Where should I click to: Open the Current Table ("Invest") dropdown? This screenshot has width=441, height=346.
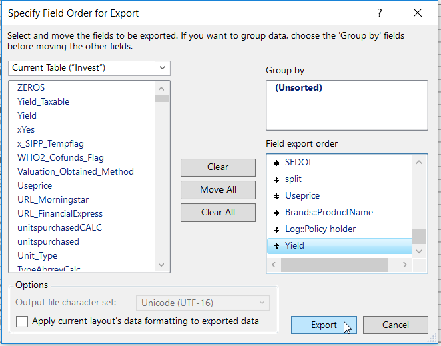(x=90, y=68)
